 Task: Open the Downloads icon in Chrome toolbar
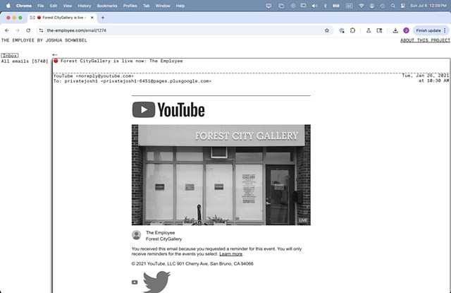(395, 30)
